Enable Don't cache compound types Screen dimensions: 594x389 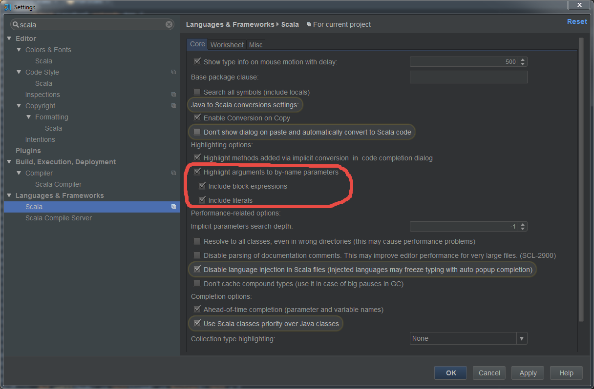coord(197,284)
